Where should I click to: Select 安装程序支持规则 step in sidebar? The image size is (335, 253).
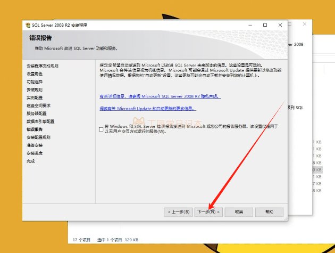[x=43, y=66]
